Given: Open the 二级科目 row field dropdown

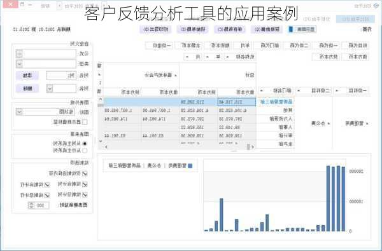Looking at the screenshot, I should tap(299, 91).
